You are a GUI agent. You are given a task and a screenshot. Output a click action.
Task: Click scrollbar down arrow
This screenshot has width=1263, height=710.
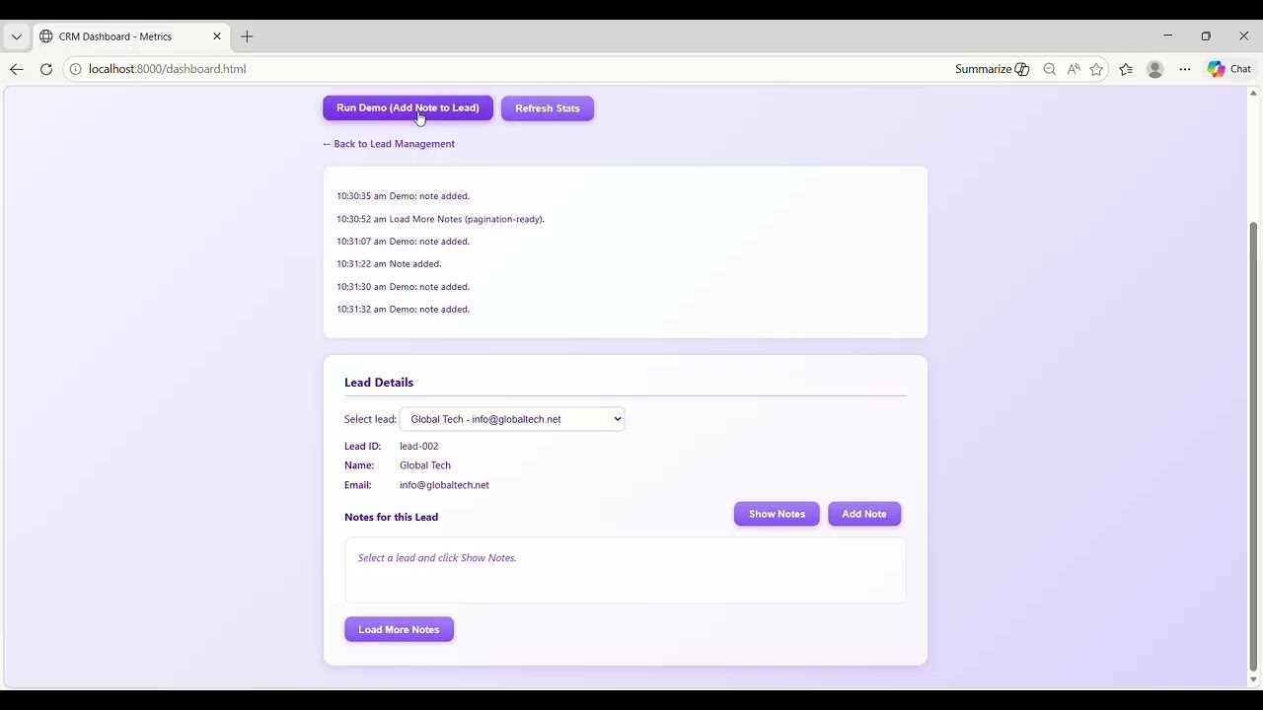[1253, 679]
